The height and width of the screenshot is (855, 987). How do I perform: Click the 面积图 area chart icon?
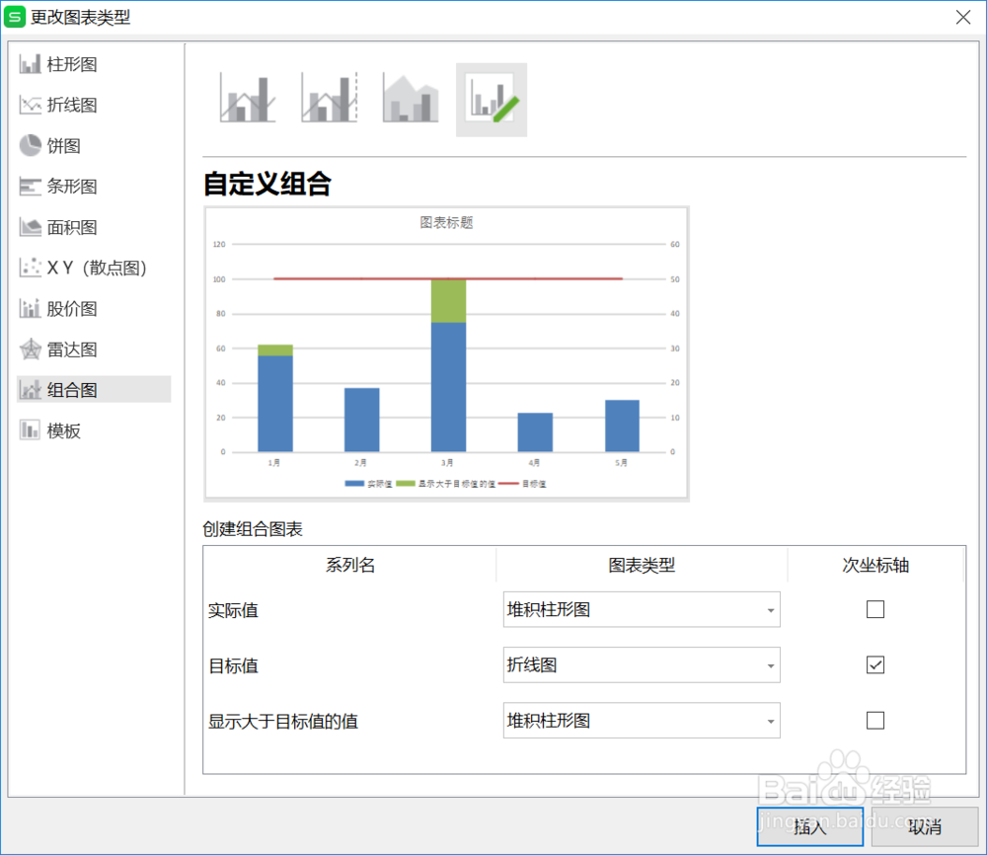pyautogui.click(x=31, y=227)
